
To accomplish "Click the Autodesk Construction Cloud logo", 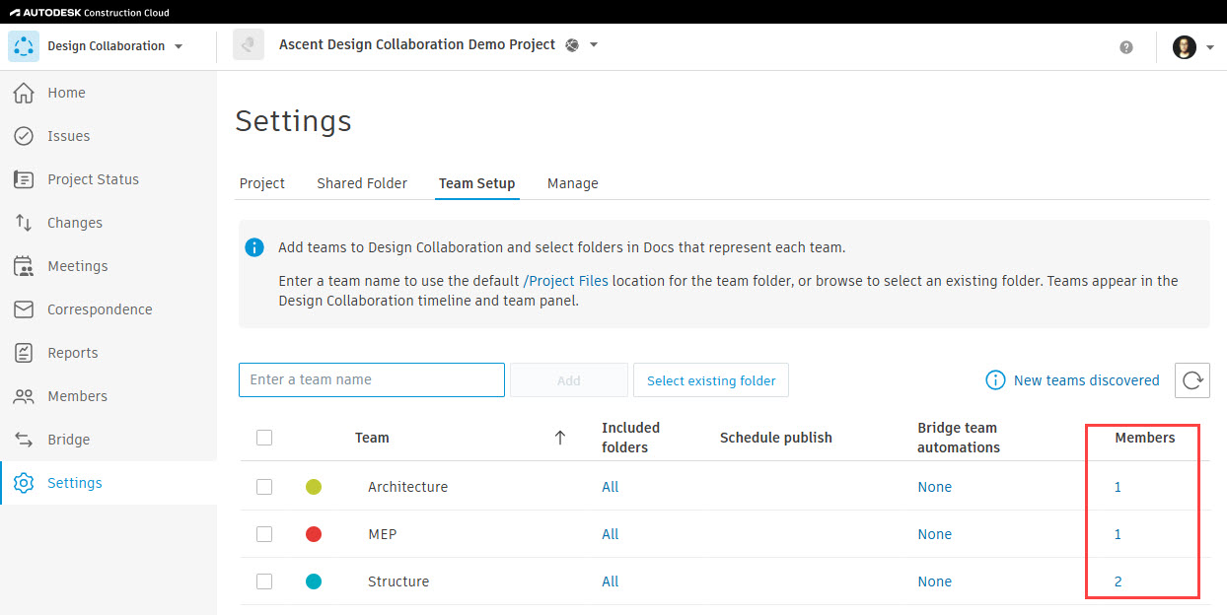I will tap(89, 13).
